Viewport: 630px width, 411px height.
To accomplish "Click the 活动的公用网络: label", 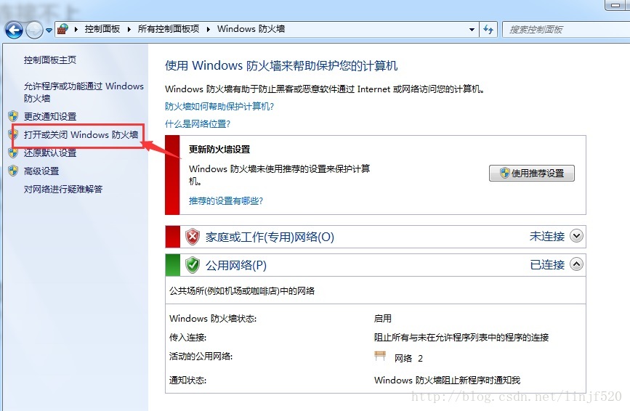I will pyautogui.click(x=201, y=356).
